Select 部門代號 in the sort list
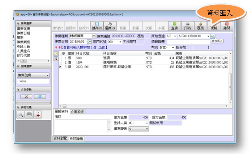 23,55
